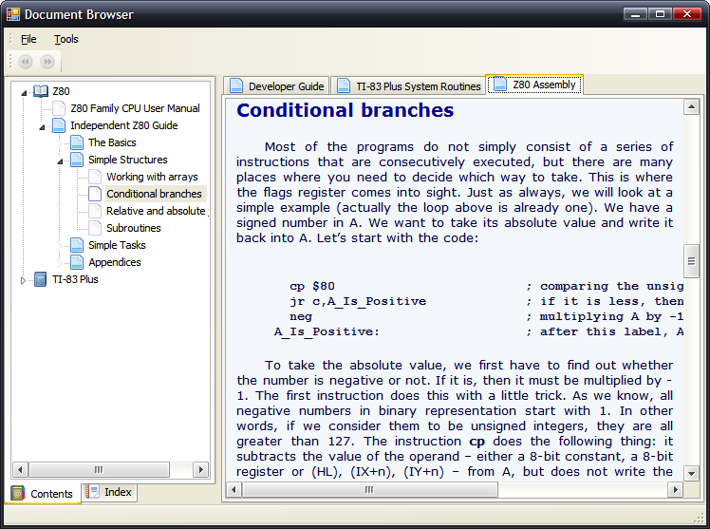This screenshot has width=710, height=529.
Task: Click the Forward navigation arrow icon
Action: pyautogui.click(x=47, y=62)
